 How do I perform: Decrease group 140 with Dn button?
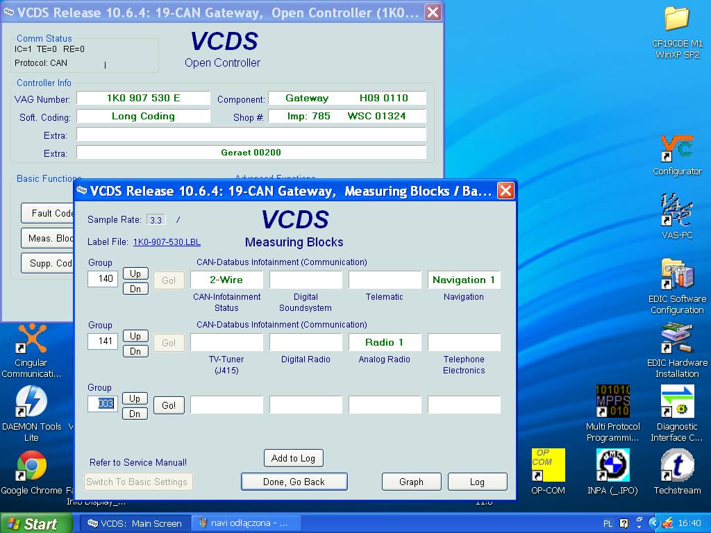pyautogui.click(x=135, y=289)
